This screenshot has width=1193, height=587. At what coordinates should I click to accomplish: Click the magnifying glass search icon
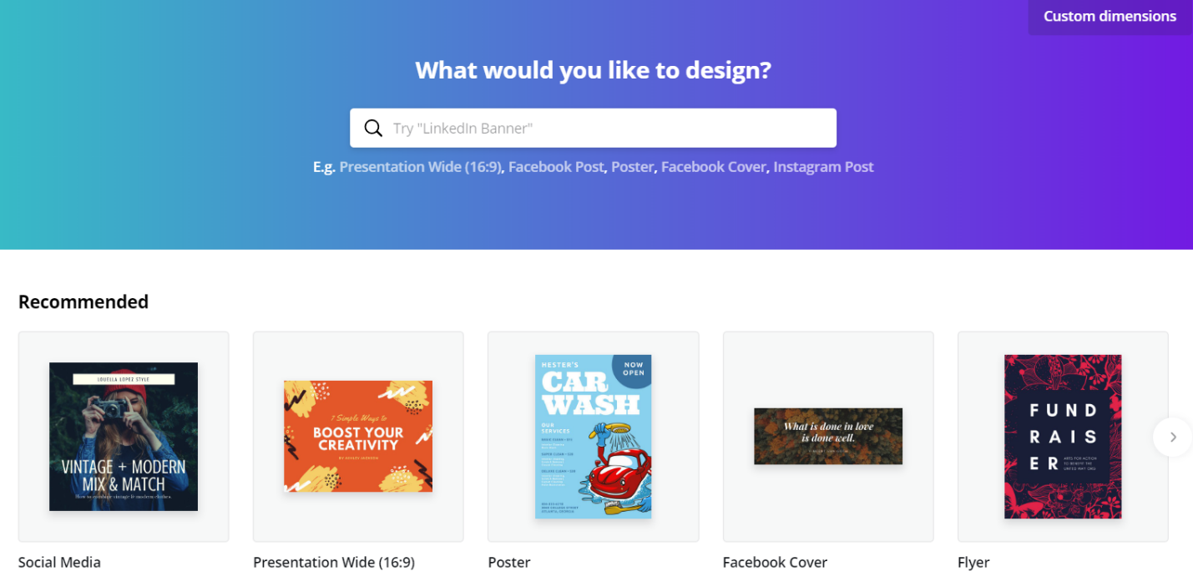pos(373,128)
